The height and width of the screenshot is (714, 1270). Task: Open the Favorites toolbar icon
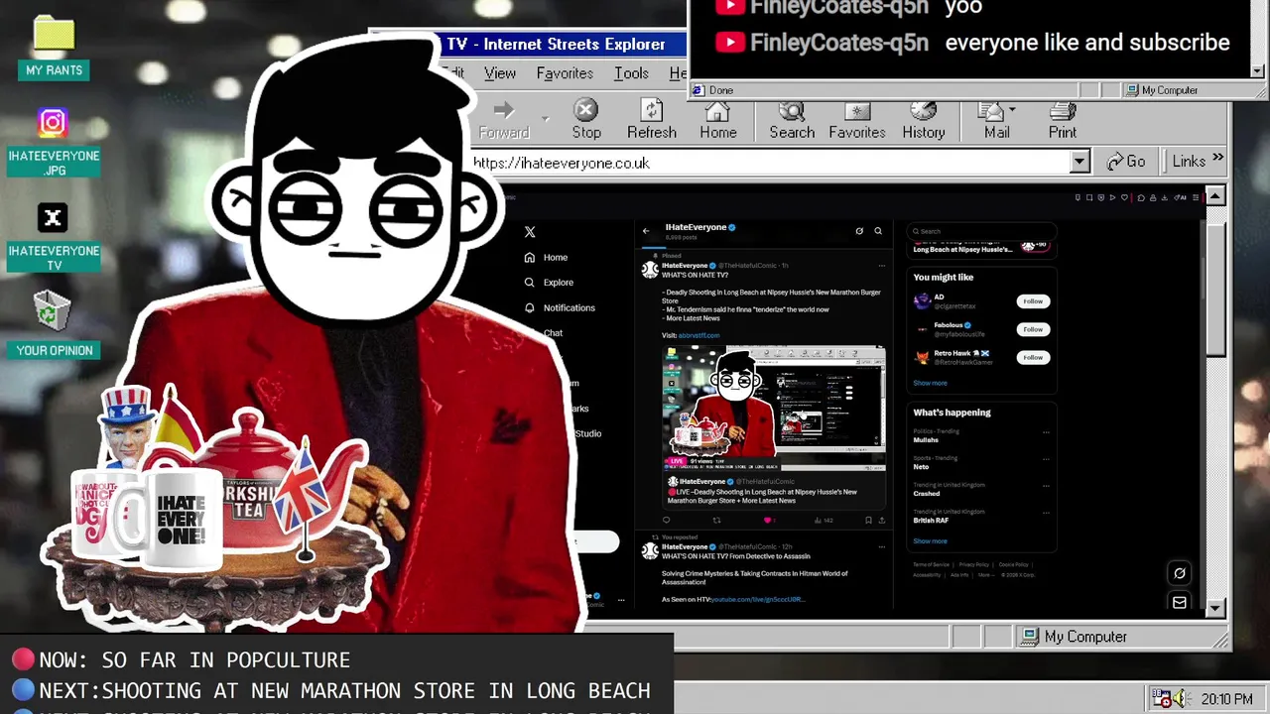tap(856, 120)
